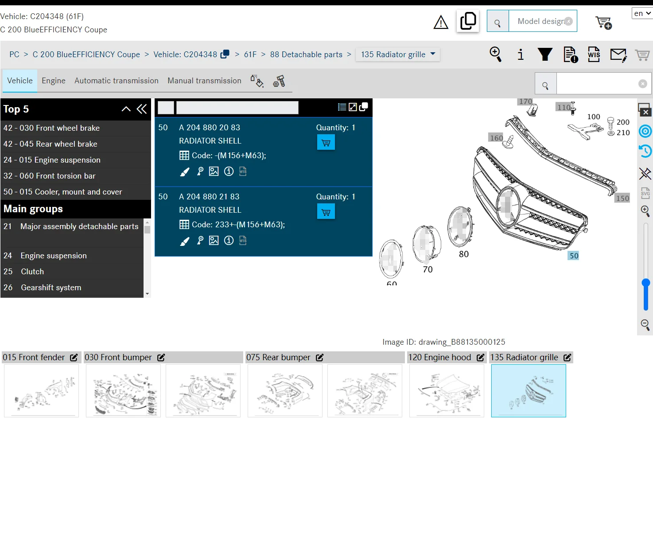This screenshot has height=533, width=653.
Task: Open shopping cart with plus icon
Action: pos(603,22)
